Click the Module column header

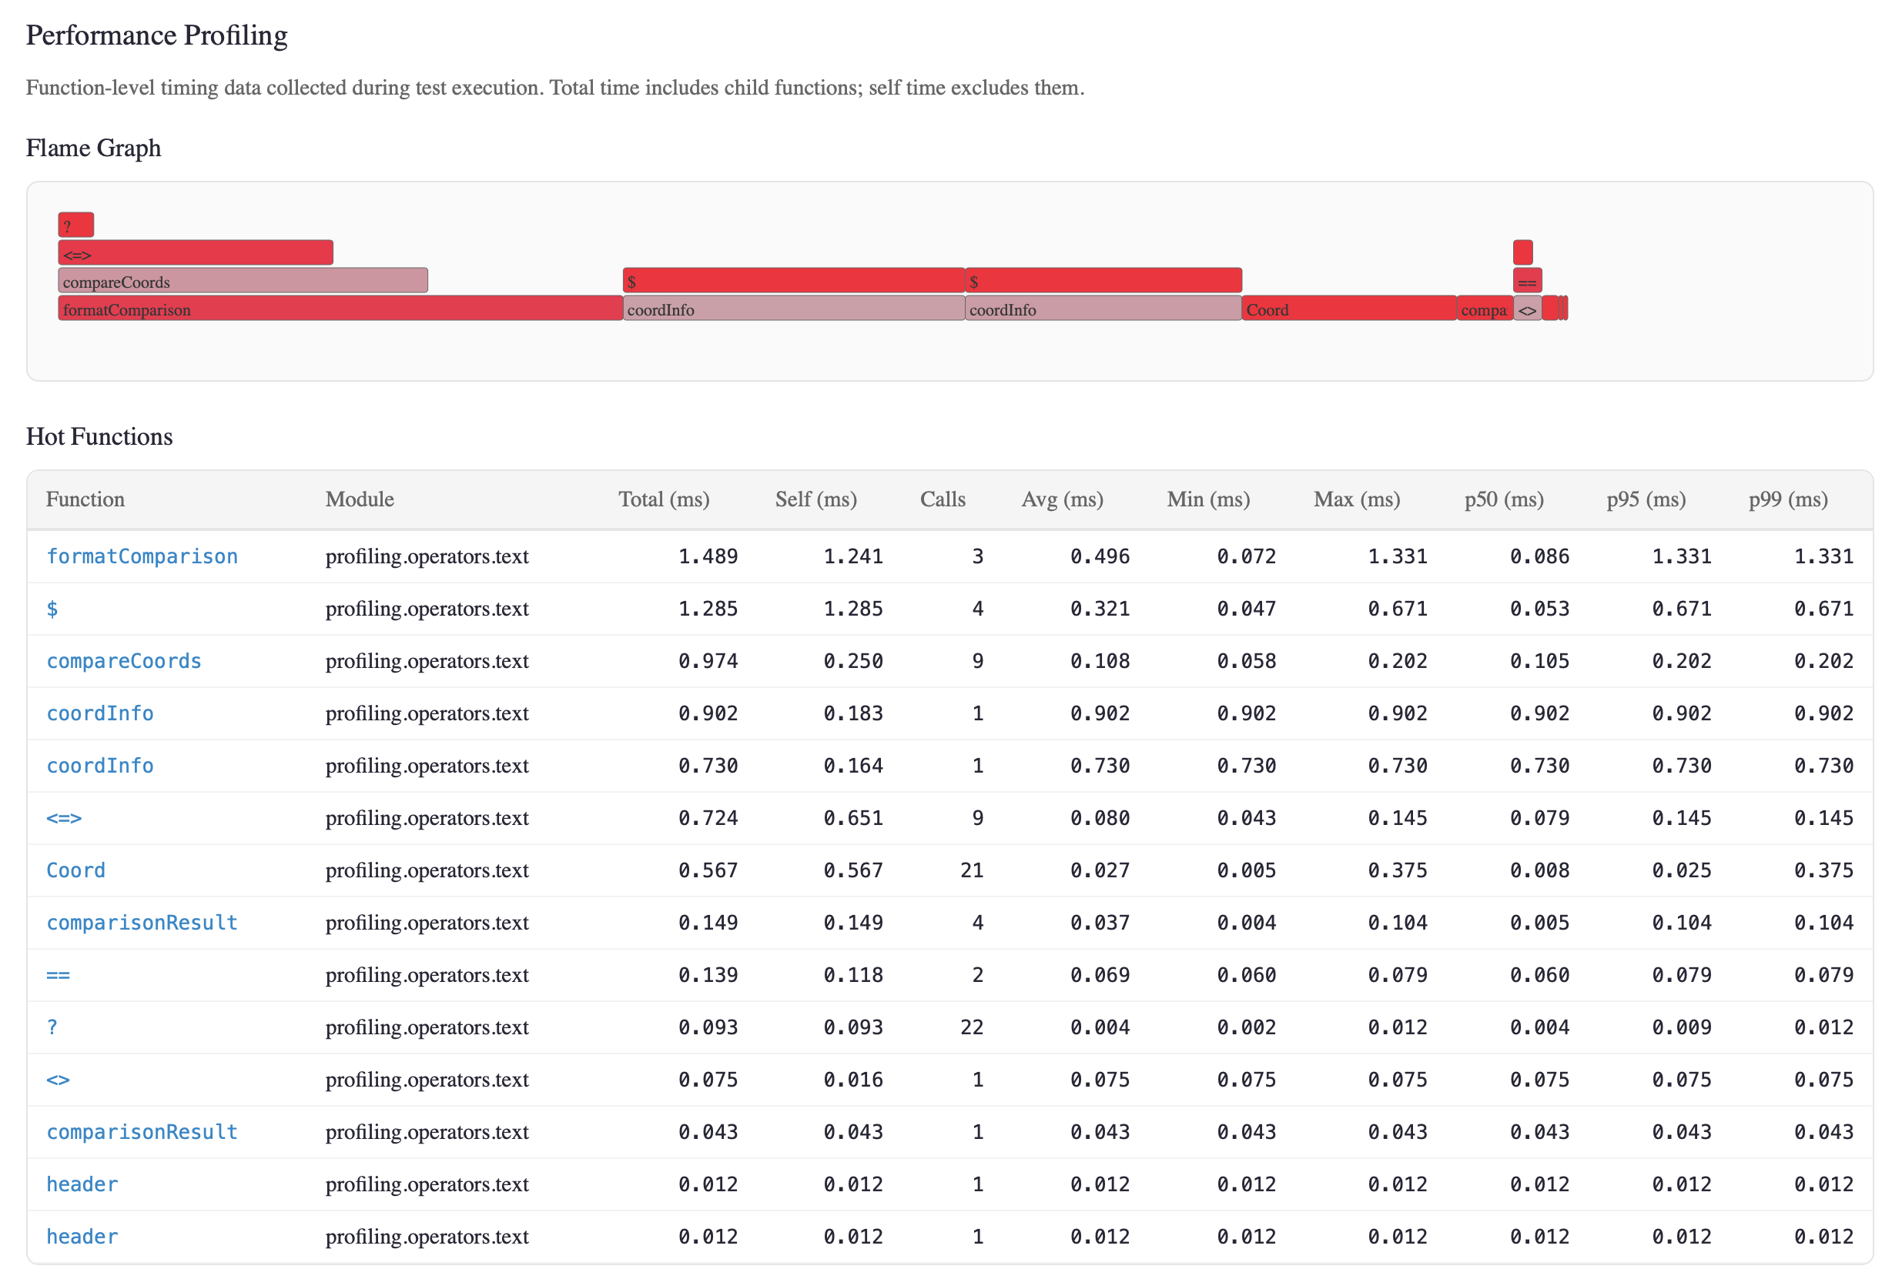360,499
